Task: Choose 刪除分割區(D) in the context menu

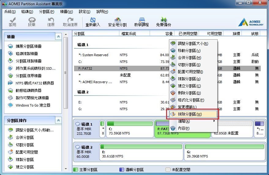Action: [193, 93]
